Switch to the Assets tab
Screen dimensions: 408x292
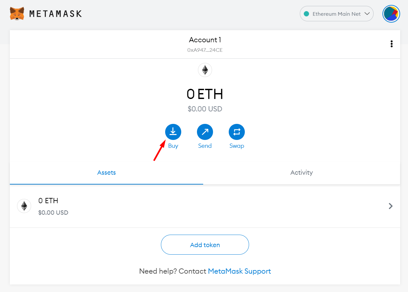coord(107,172)
